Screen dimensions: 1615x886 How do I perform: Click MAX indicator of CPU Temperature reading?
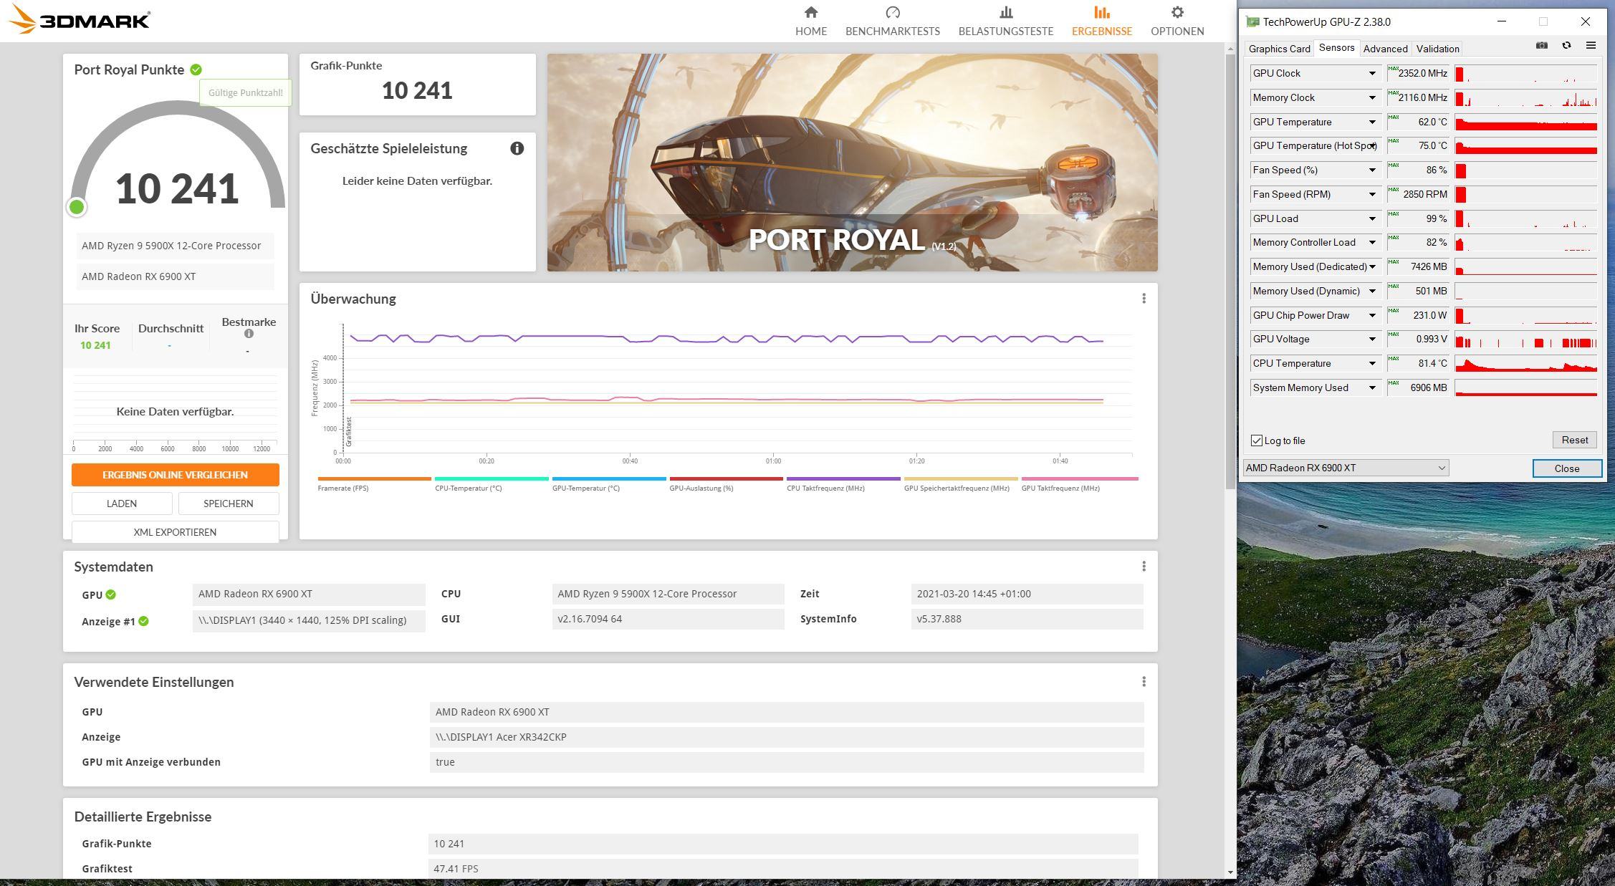(1394, 358)
